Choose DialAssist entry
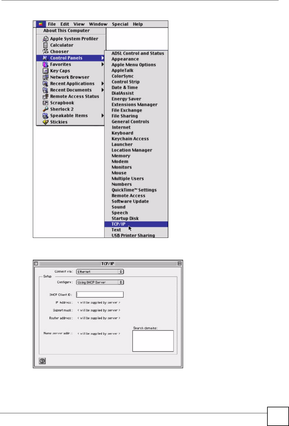289x426 pixels. click(122, 93)
